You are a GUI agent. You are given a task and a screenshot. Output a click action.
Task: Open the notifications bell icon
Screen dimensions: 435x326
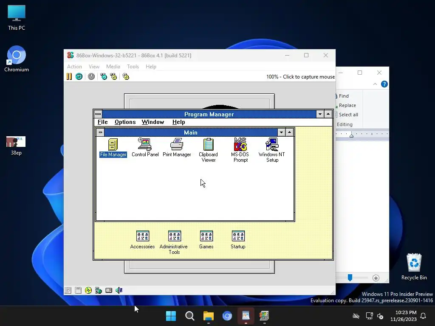pyautogui.click(x=424, y=316)
